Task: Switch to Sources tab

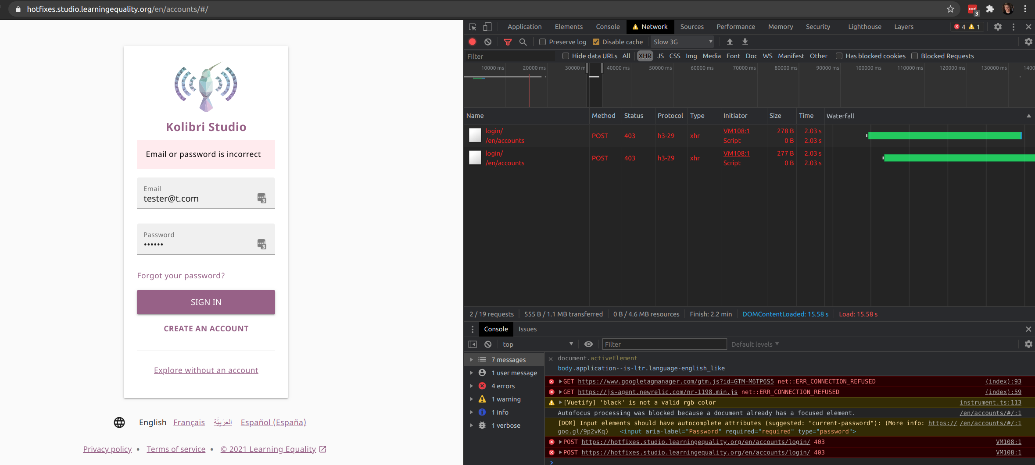Action: pos(692,27)
